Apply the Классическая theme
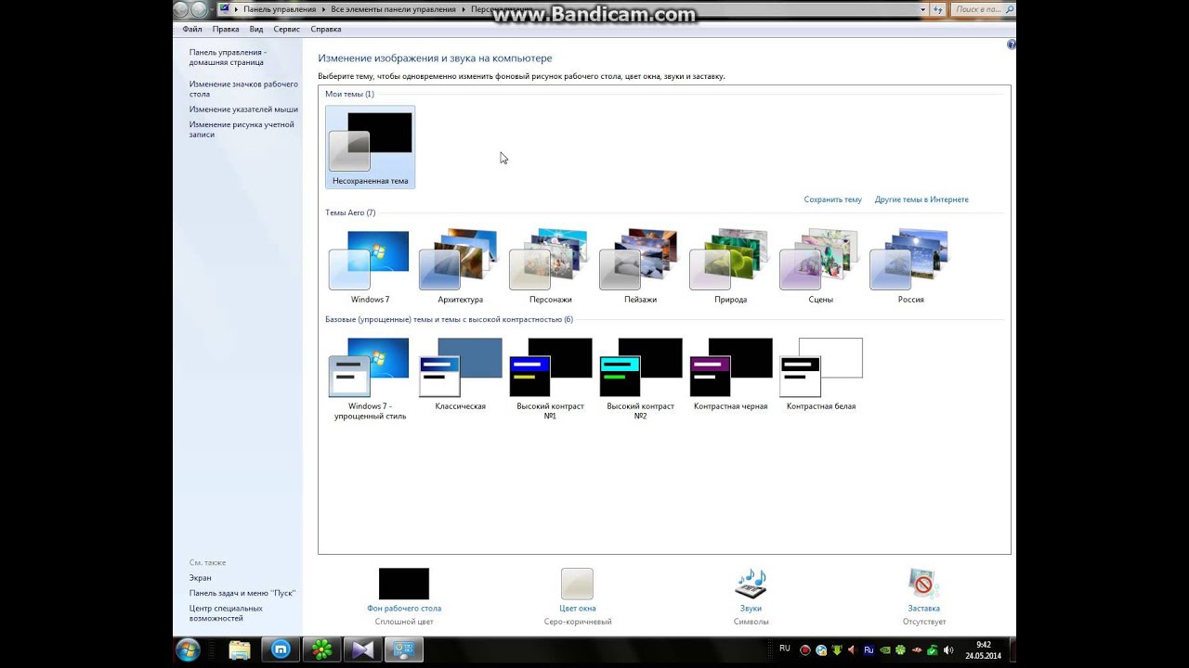This screenshot has height=668, width=1189. coord(460,374)
